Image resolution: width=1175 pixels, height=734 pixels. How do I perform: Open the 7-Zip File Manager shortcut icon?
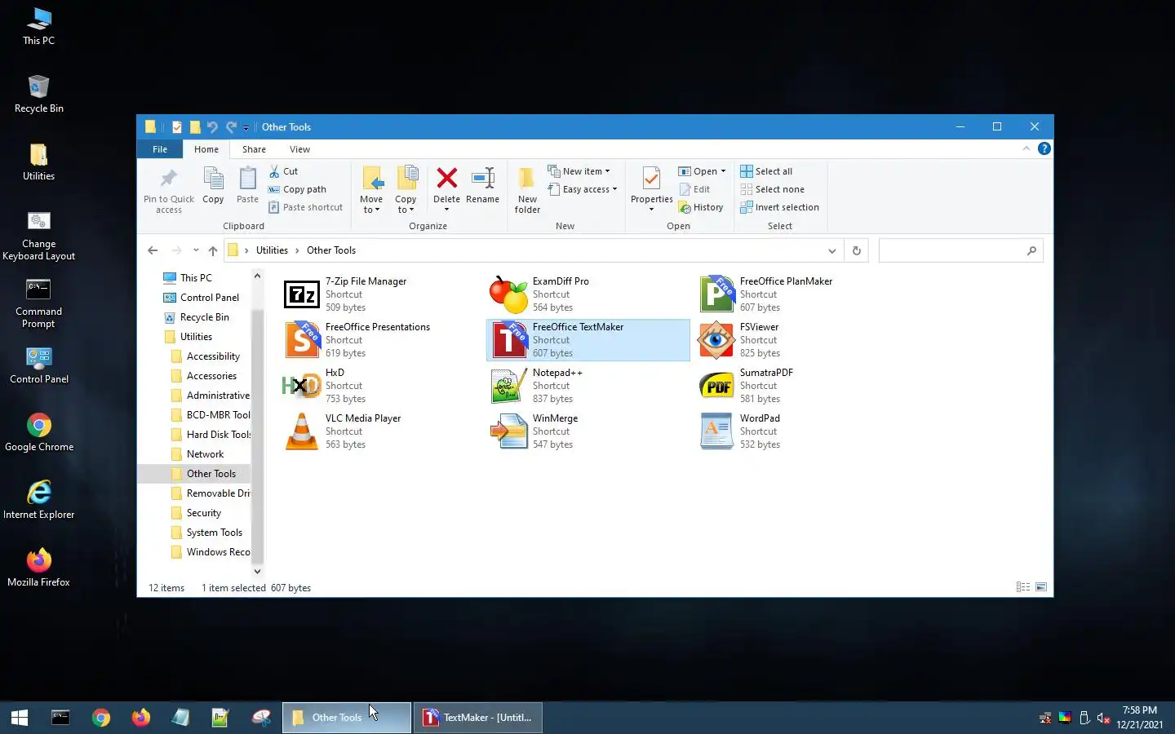click(x=301, y=294)
